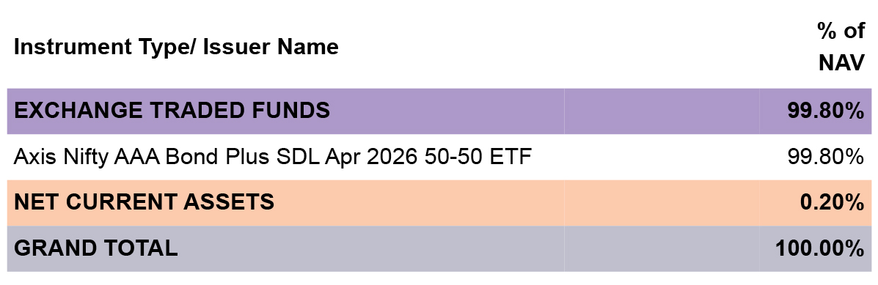
Task: Click the EXCHANGE TRADED FUNDS row label
Action: click(x=172, y=111)
